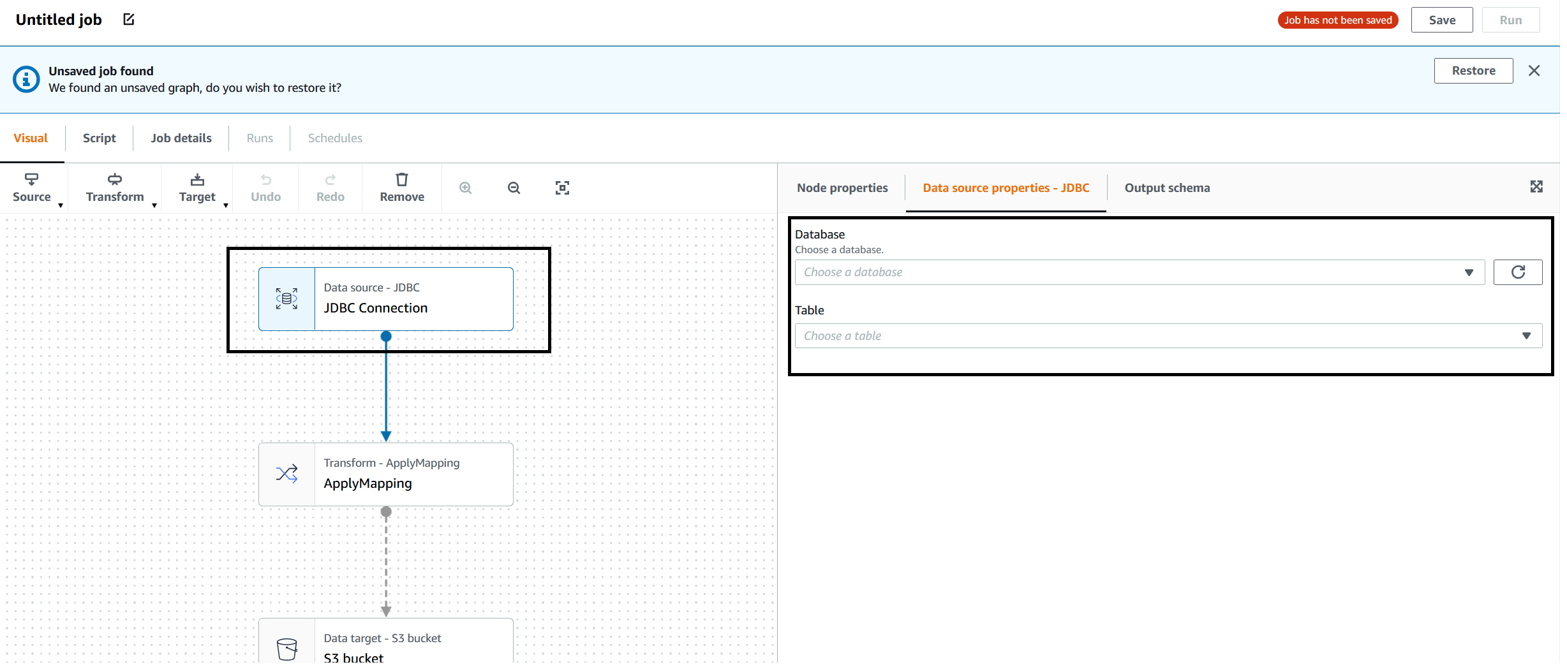1567x667 pixels.
Task: Click the fit view to screen icon
Action: [x=562, y=188]
